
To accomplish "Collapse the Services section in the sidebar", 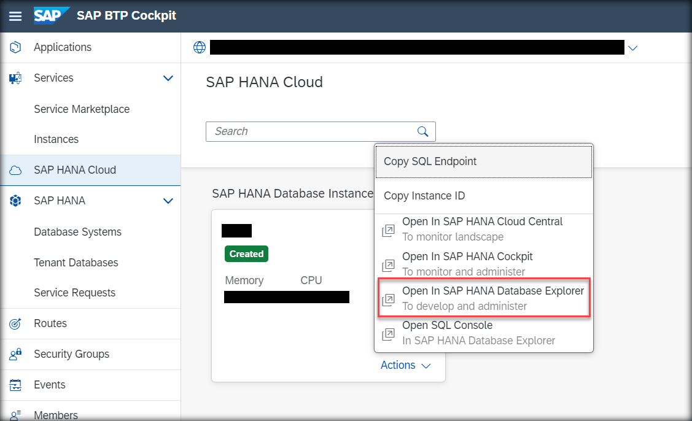I will pos(168,78).
